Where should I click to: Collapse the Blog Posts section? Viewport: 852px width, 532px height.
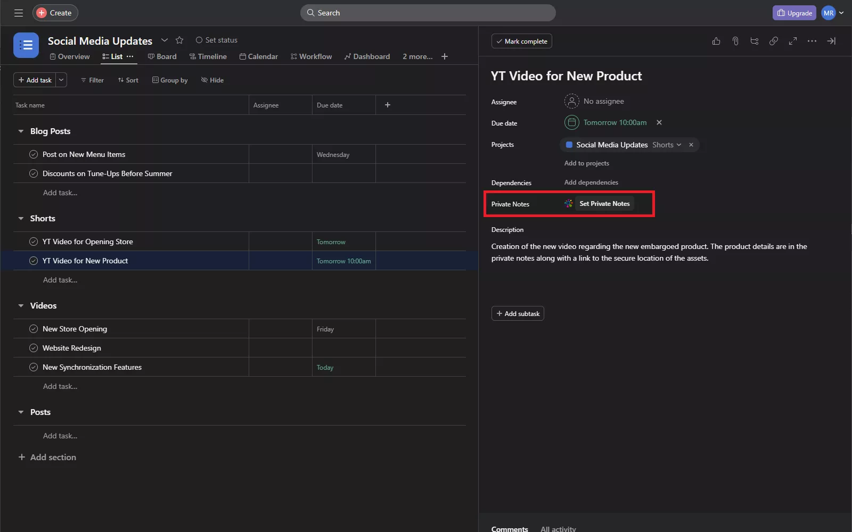pos(21,131)
